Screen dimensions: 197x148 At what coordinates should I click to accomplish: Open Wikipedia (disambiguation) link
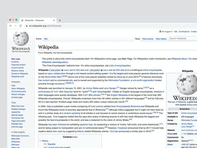(55, 62)
